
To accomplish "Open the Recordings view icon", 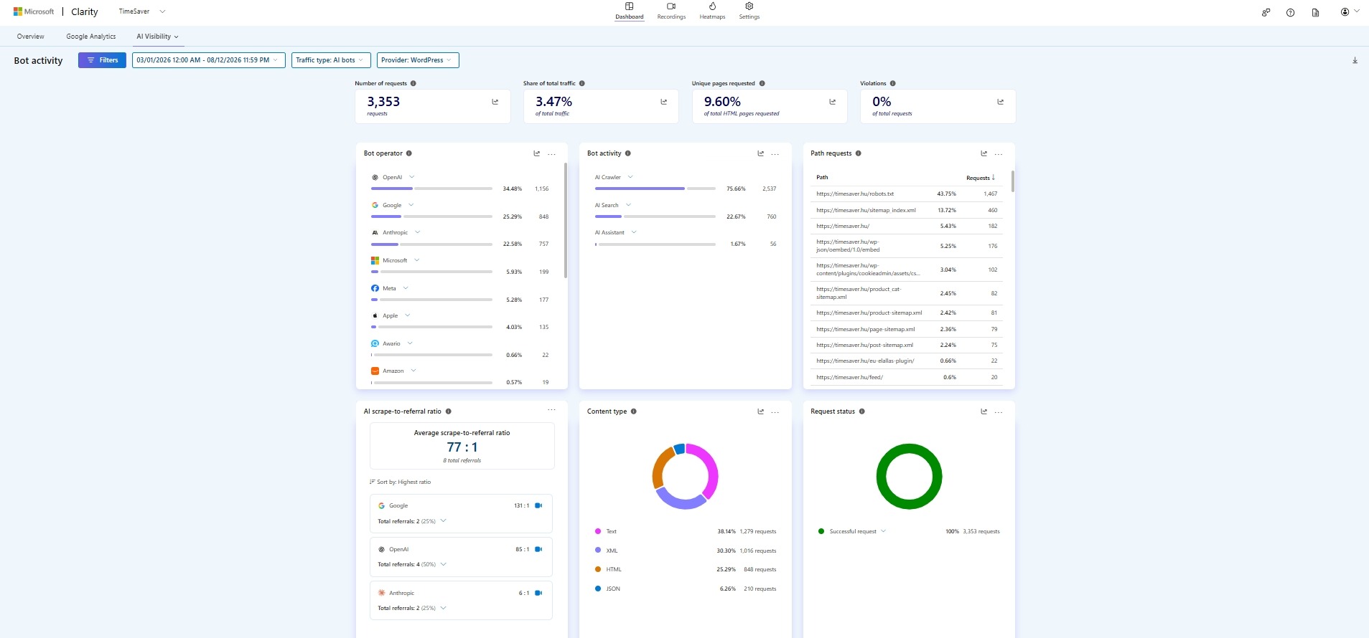I will click(x=671, y=6).
